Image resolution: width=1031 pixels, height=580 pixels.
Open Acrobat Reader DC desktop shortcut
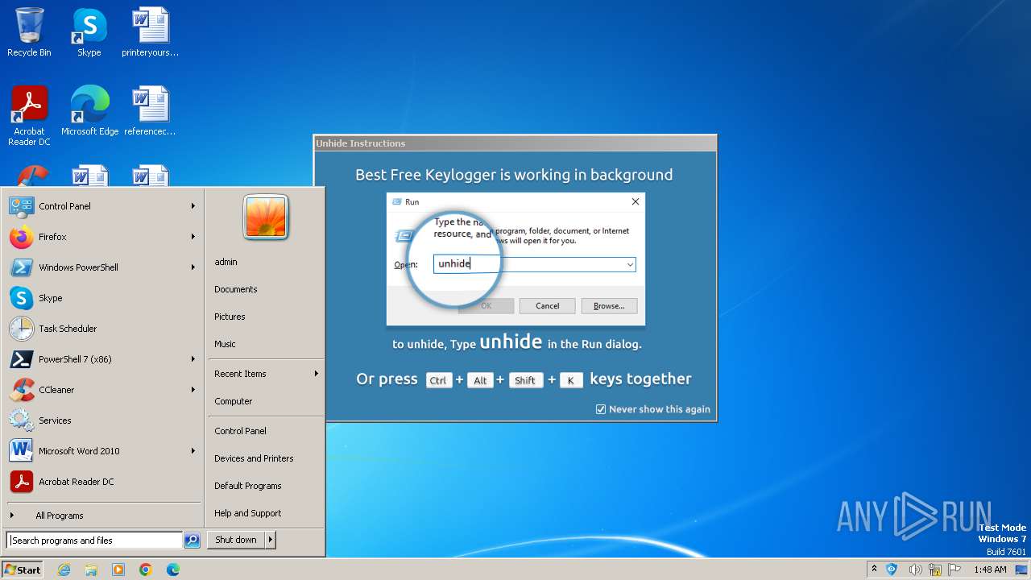pos(29,115)
